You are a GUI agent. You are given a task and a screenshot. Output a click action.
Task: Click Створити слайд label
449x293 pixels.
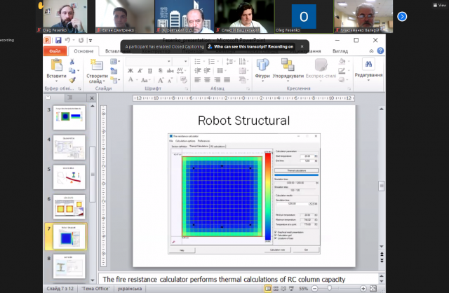[x=97, y=79]
